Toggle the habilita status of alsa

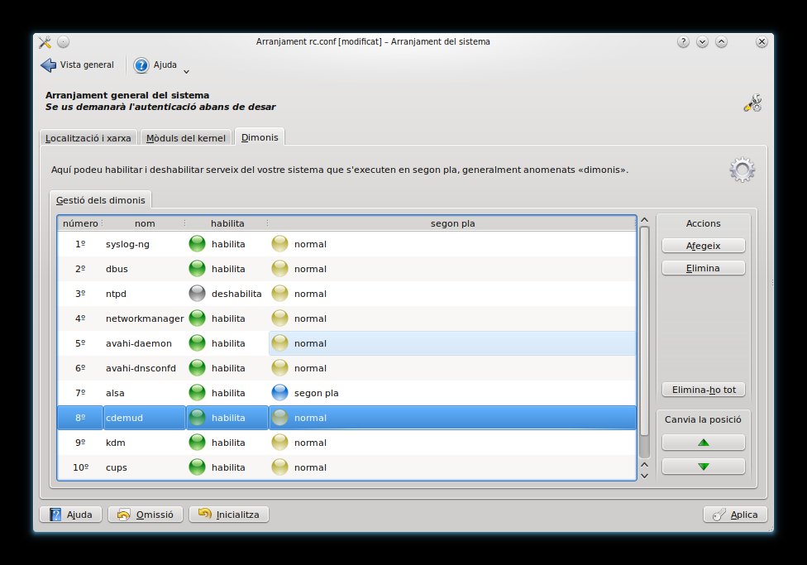[x=197, y=392]
